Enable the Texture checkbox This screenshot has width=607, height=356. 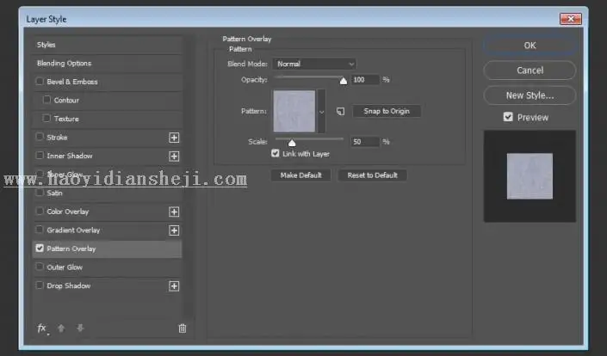(x=46, y=119)
